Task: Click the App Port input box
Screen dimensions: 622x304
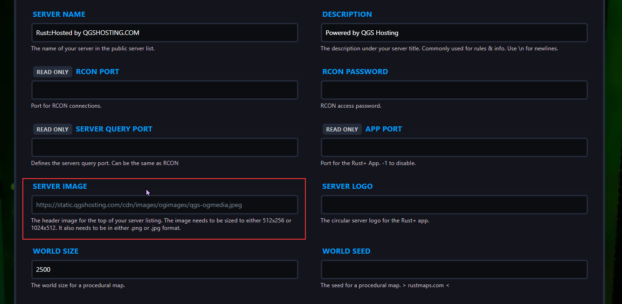Action: coord(454,147)
